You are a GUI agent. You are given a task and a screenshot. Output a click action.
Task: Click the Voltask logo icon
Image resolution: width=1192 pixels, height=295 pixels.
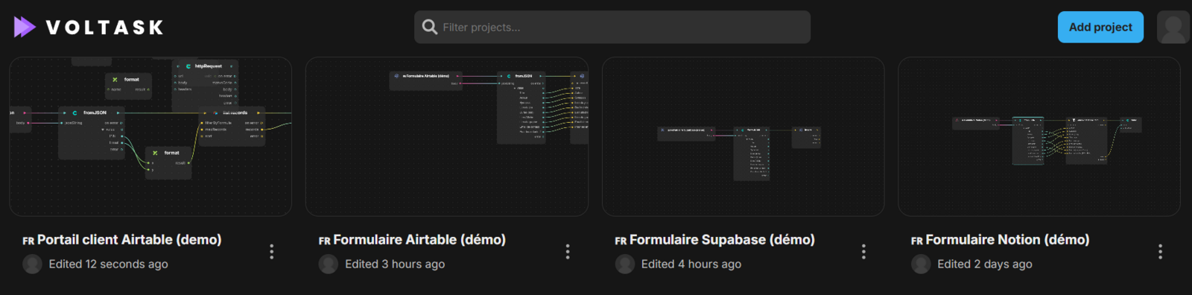point(25,27)
